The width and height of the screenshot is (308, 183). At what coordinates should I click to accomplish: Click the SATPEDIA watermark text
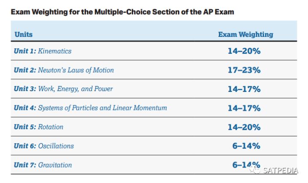pyautogui.click(x=280, y=171)
